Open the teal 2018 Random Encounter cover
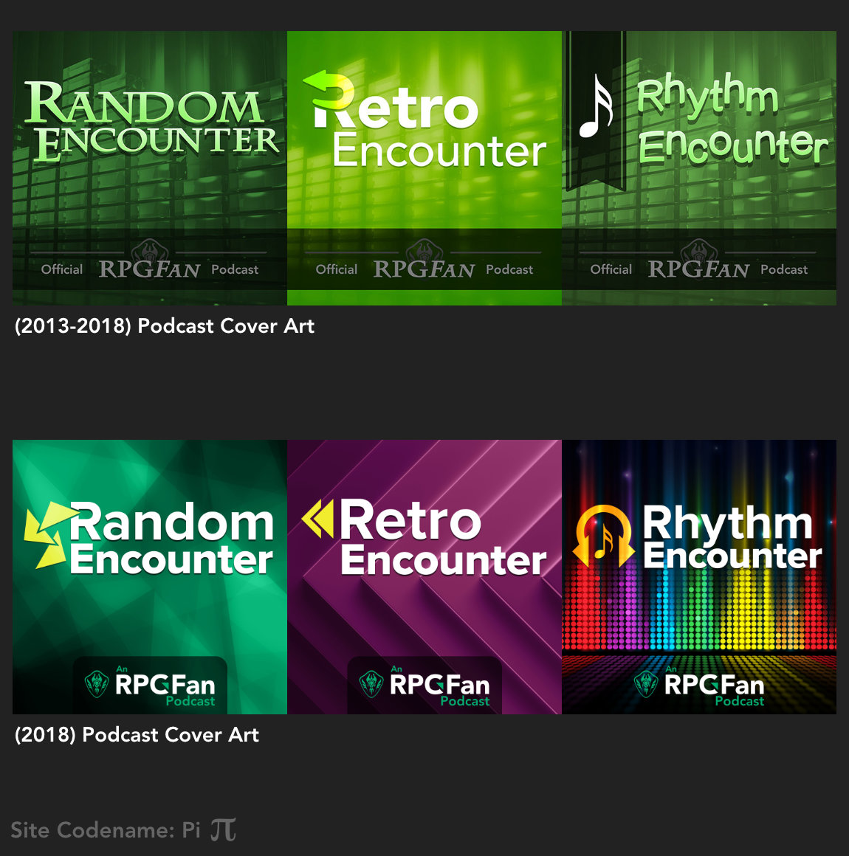 pyautogui.click(x=150, y=577)
